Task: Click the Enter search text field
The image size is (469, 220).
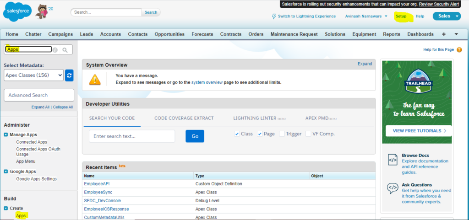Action: (x=132, y=136)
